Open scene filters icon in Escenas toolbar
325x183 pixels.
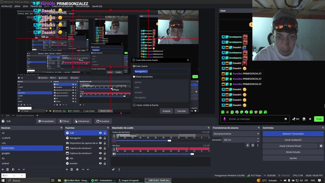[13, 170]
